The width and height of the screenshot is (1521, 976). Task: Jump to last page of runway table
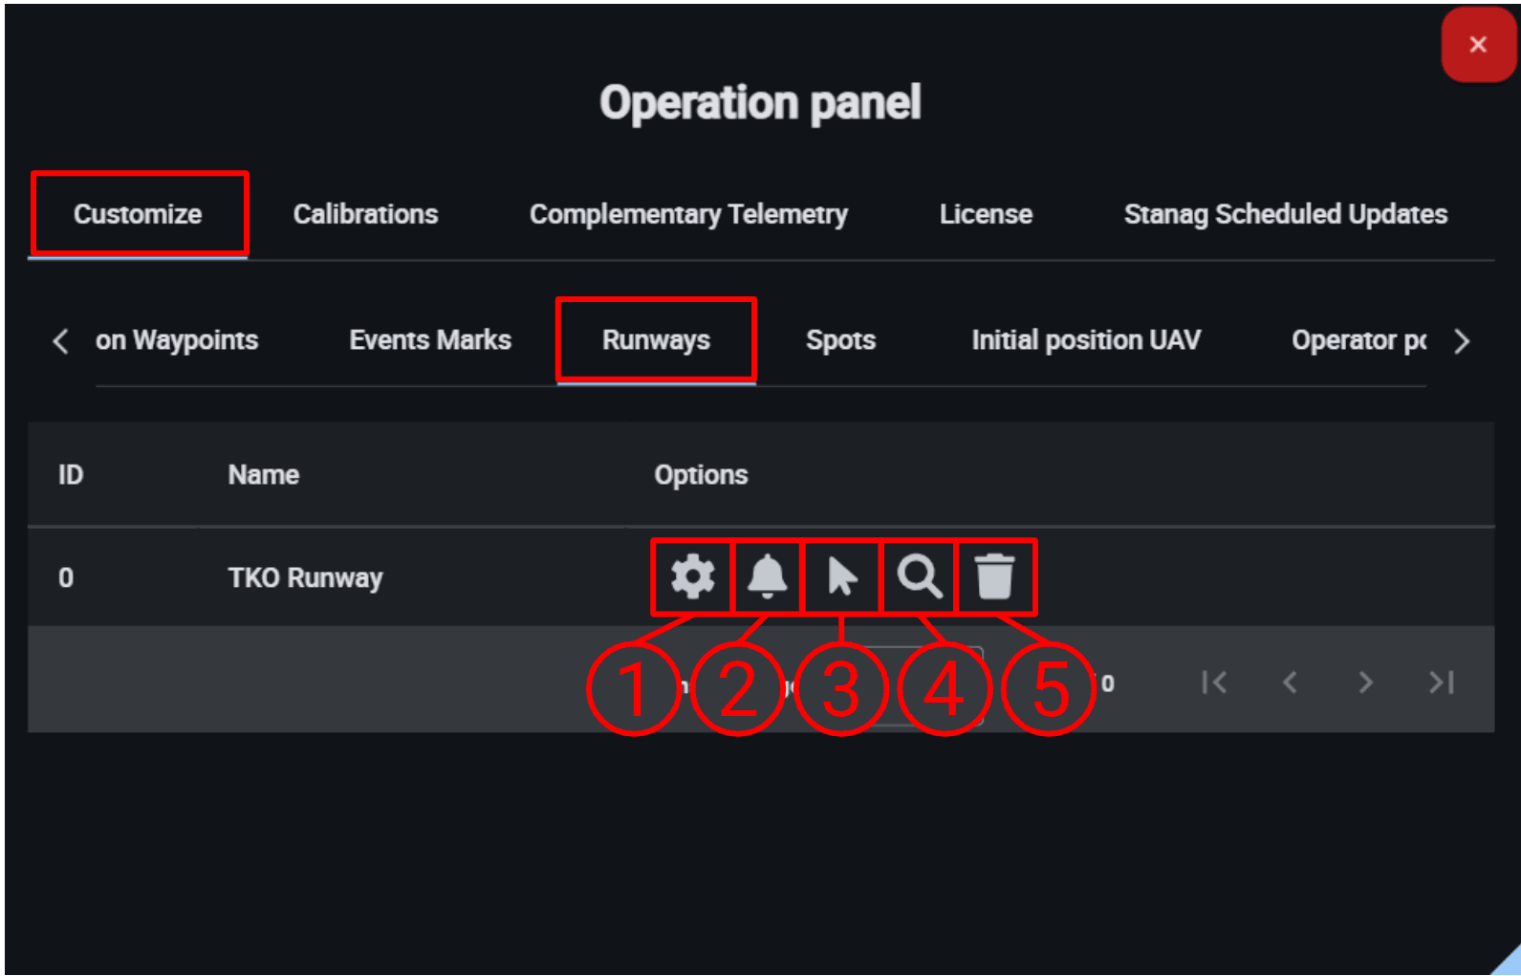(x=1441, y=683)
